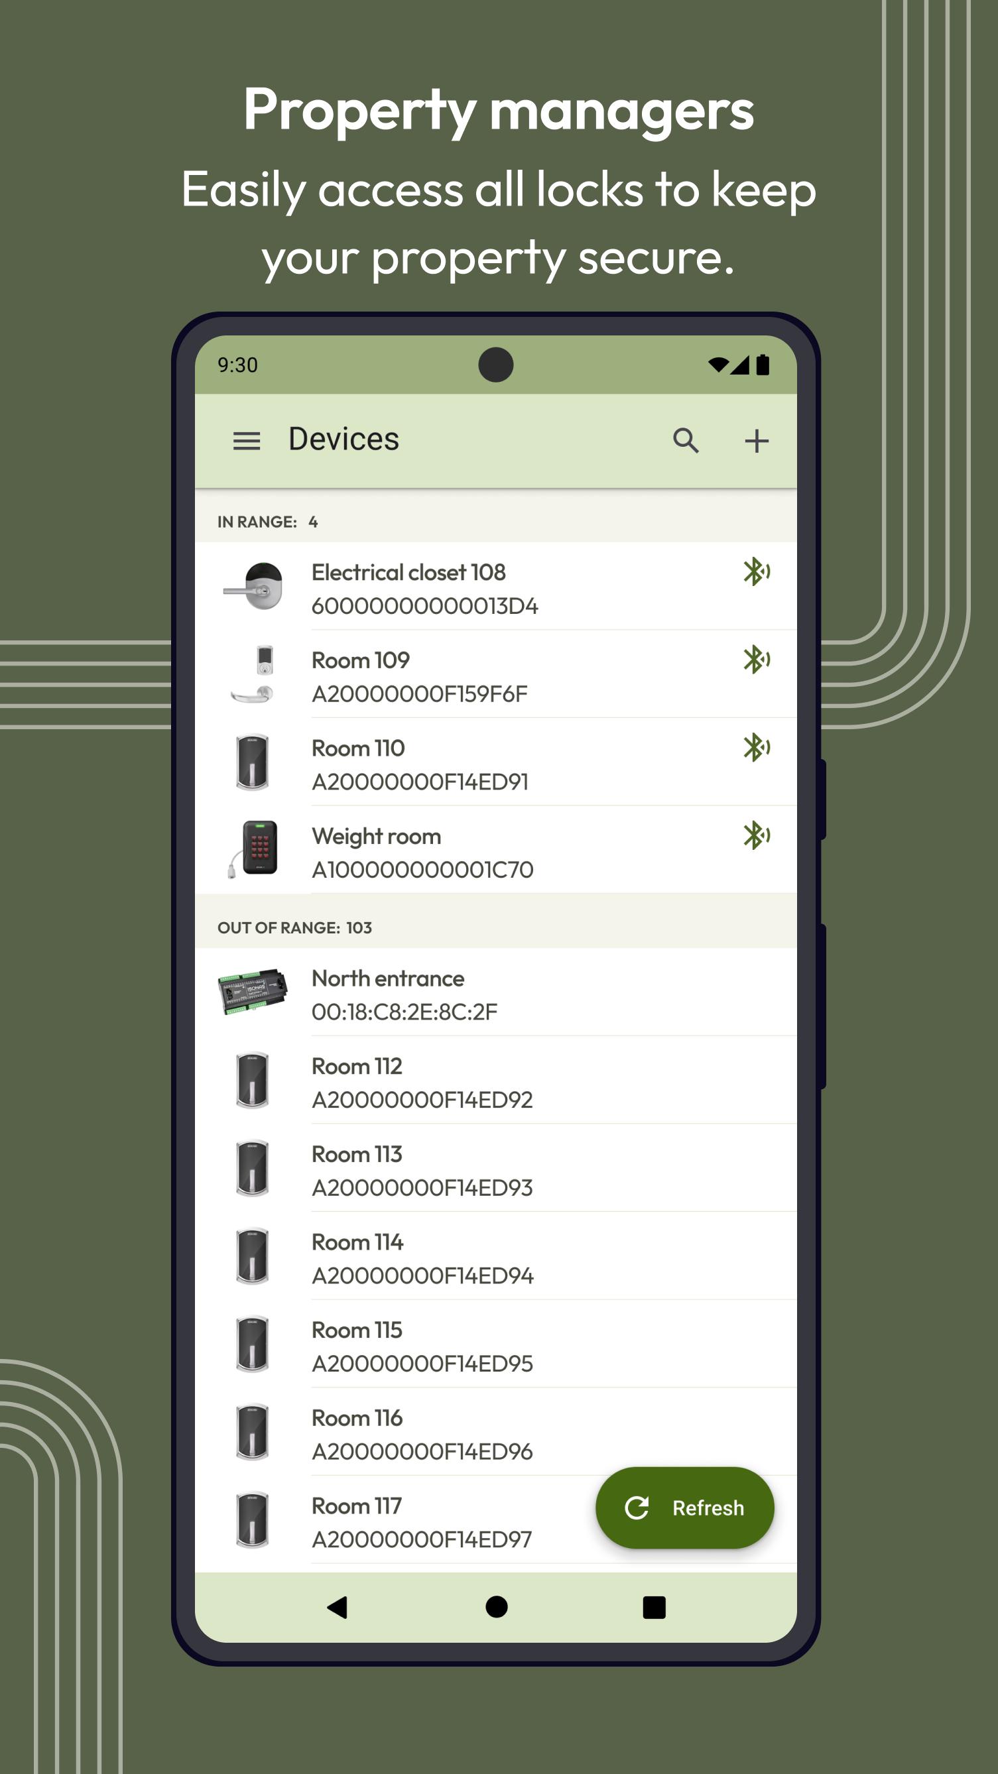This screenshot has height=1774, width=998.
Task: Tap the Weight room keypad reader image
Action: coord(253,850)
